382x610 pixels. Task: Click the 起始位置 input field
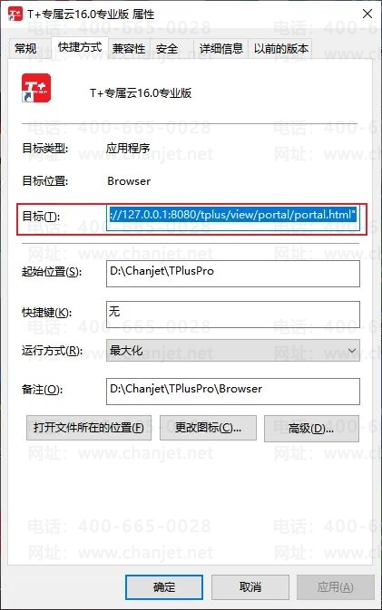[x=233, y=274]
